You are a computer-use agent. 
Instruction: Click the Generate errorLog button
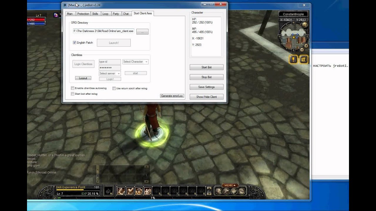(x=172, y=96)
